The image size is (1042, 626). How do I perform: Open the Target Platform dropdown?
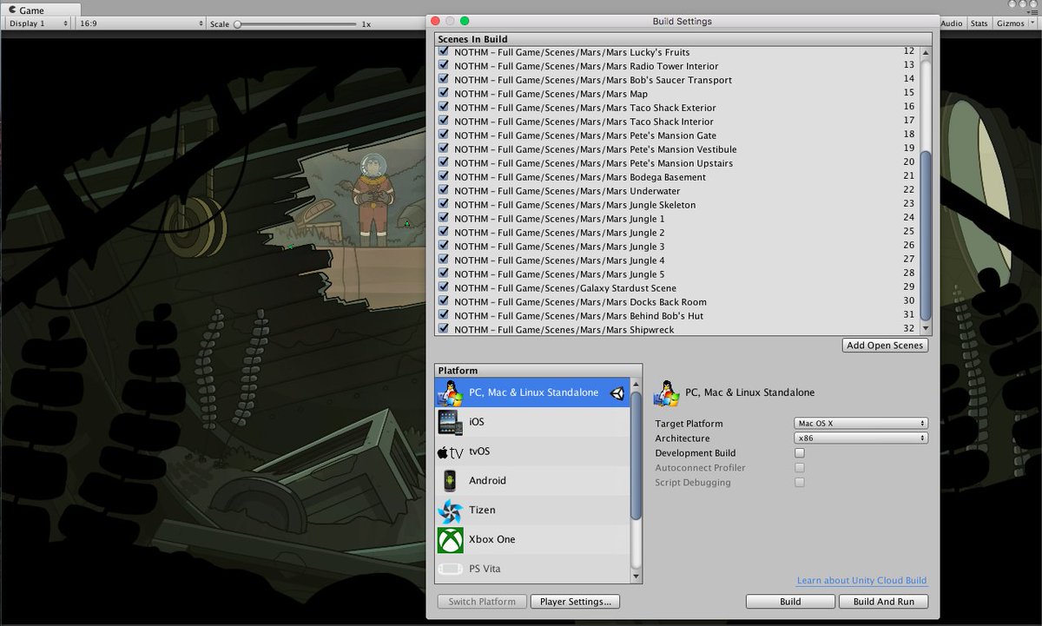coord(861,424)
